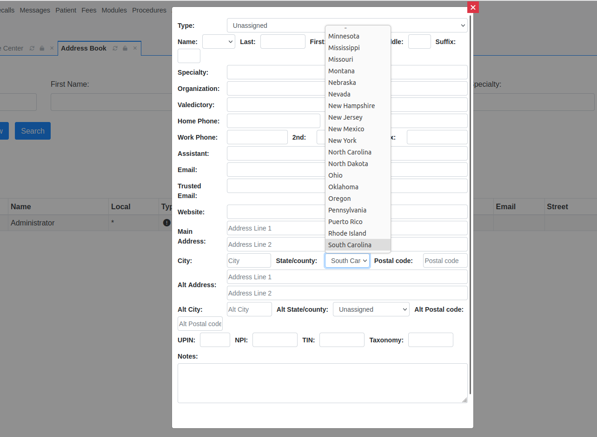This screenshot has height=437, width=597.
Task: Open the Messages menu
Action: pos(34,10)
